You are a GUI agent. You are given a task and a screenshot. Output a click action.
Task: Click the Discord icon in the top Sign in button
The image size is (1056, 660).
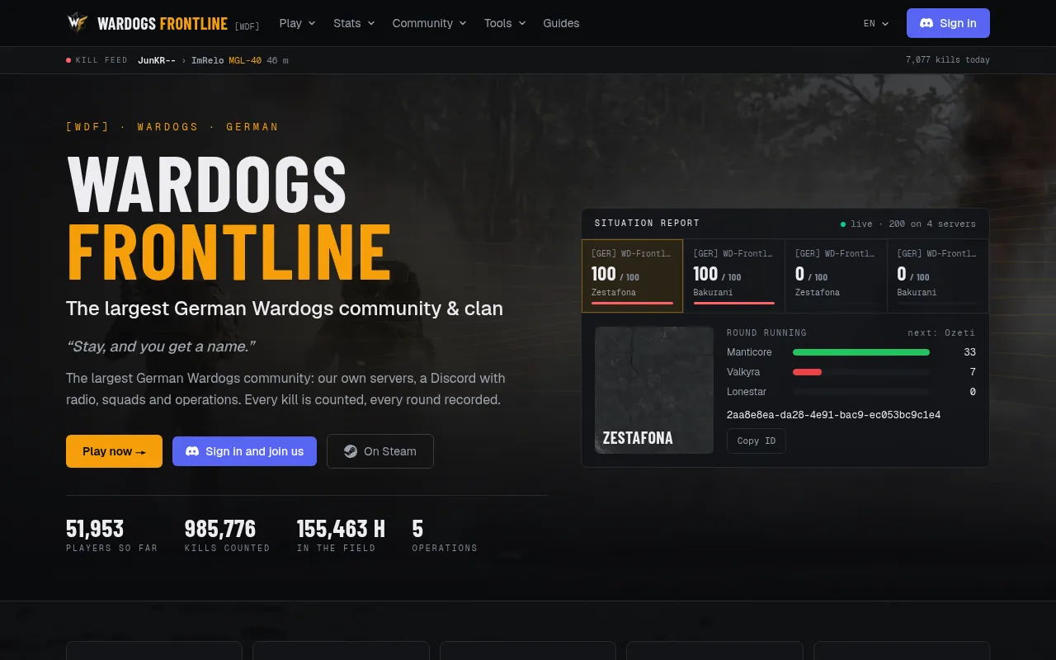926,23
